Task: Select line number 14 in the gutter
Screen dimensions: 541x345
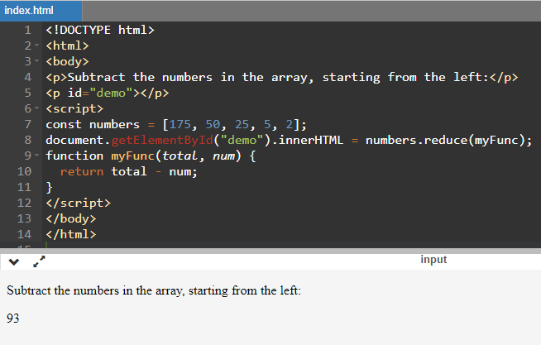Action: (24, 235)
